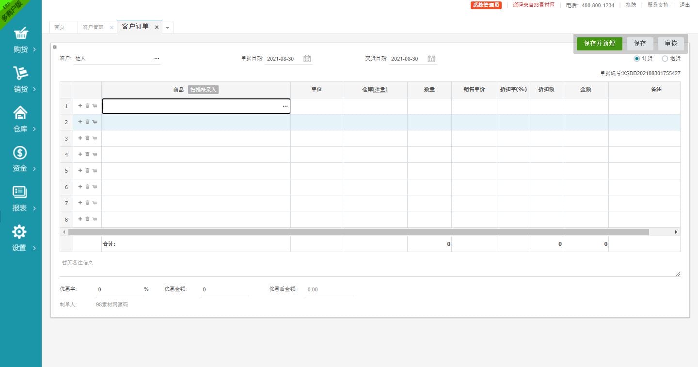Click the 扫描枪录入 scanner input toggle
Viewport: 698px width, 367px height.
[x=203, y=90]
